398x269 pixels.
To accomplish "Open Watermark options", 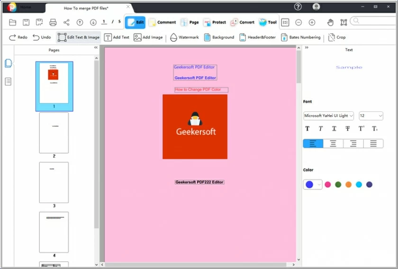I will [184, 37].
